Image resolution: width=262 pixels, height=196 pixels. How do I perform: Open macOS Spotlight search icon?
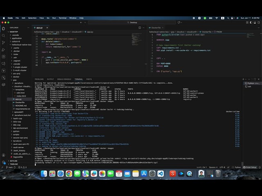228,18
